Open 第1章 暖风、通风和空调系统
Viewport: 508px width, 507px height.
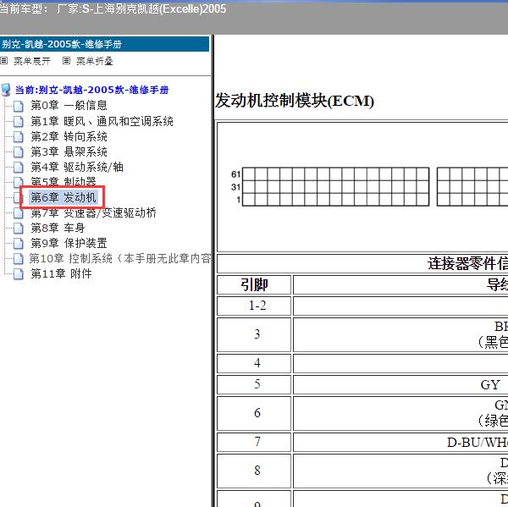[102, 121]
